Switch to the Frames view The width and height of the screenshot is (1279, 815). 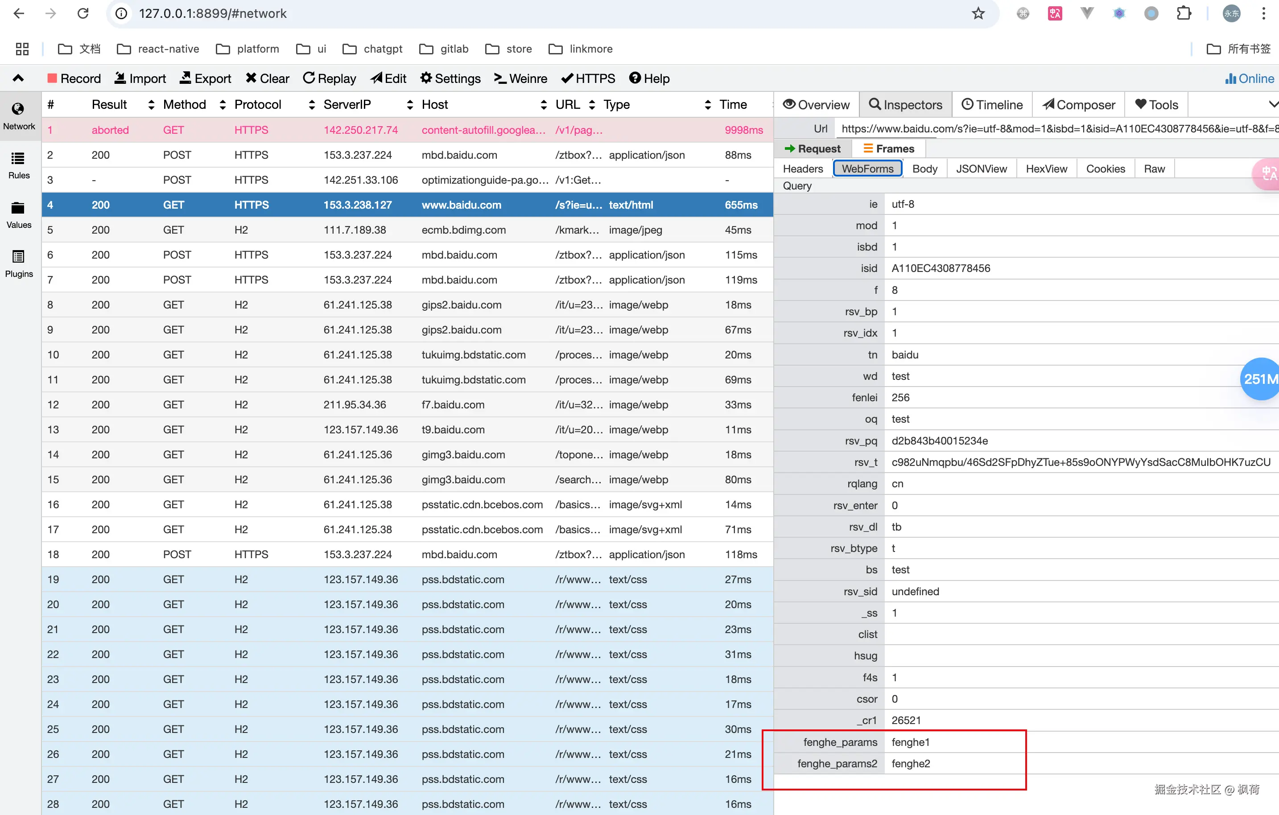pos(888,148)
